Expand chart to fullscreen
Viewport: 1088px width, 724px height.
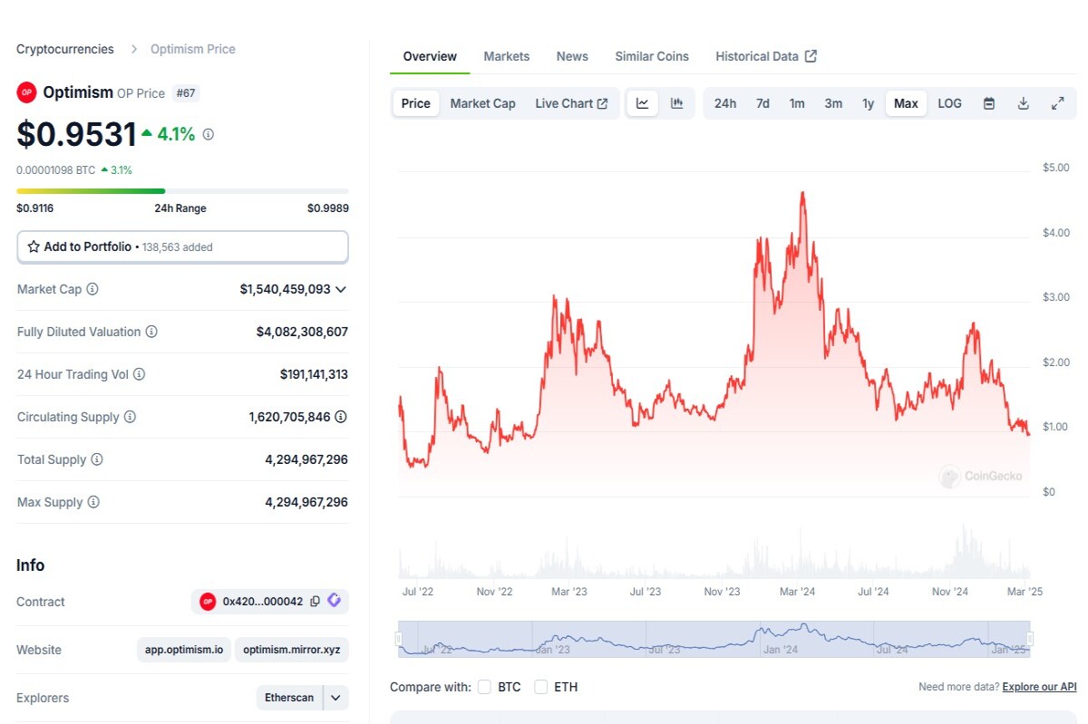point(1057,103)
